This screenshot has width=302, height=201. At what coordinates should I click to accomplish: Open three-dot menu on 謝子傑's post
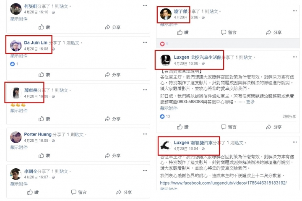295,11
